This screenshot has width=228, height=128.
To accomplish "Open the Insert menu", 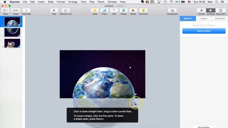I will pos(41,2).
